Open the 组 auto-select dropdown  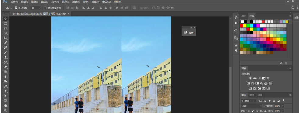pyautogui.click(x=36, y=8)
